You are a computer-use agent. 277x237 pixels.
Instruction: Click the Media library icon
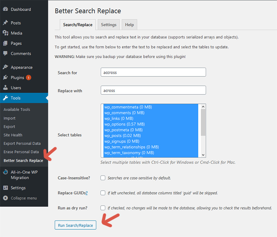[6, 33]
